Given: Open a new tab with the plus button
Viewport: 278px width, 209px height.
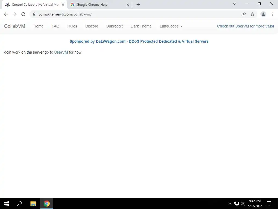Looking at the screenshot, I should (138, 5).
